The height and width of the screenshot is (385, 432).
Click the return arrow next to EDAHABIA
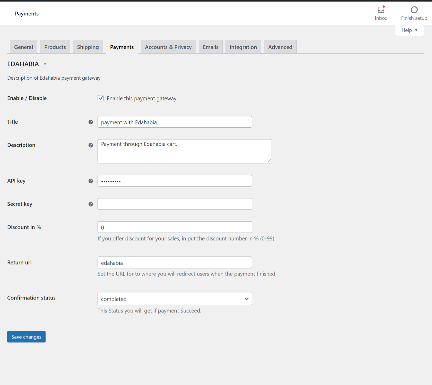pyautogui.click(x=44, y=64)
